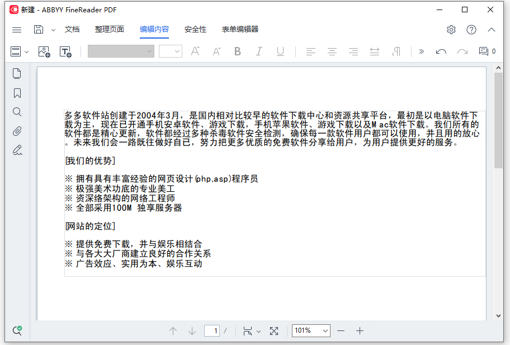Click the line spacing icon
Viewport: 510px width, 345px height.
point(375,51)
